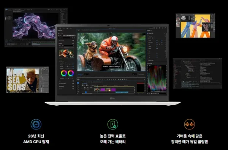228x150 pixels.
Task: Open the Import tab in the header
Action: [64, 28]
